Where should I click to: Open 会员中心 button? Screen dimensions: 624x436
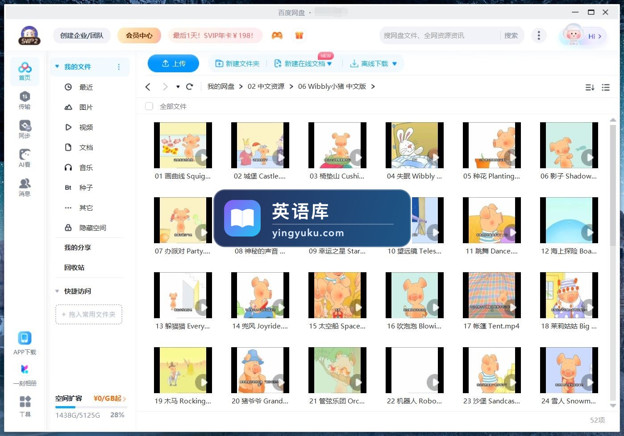tap(139, 35)
